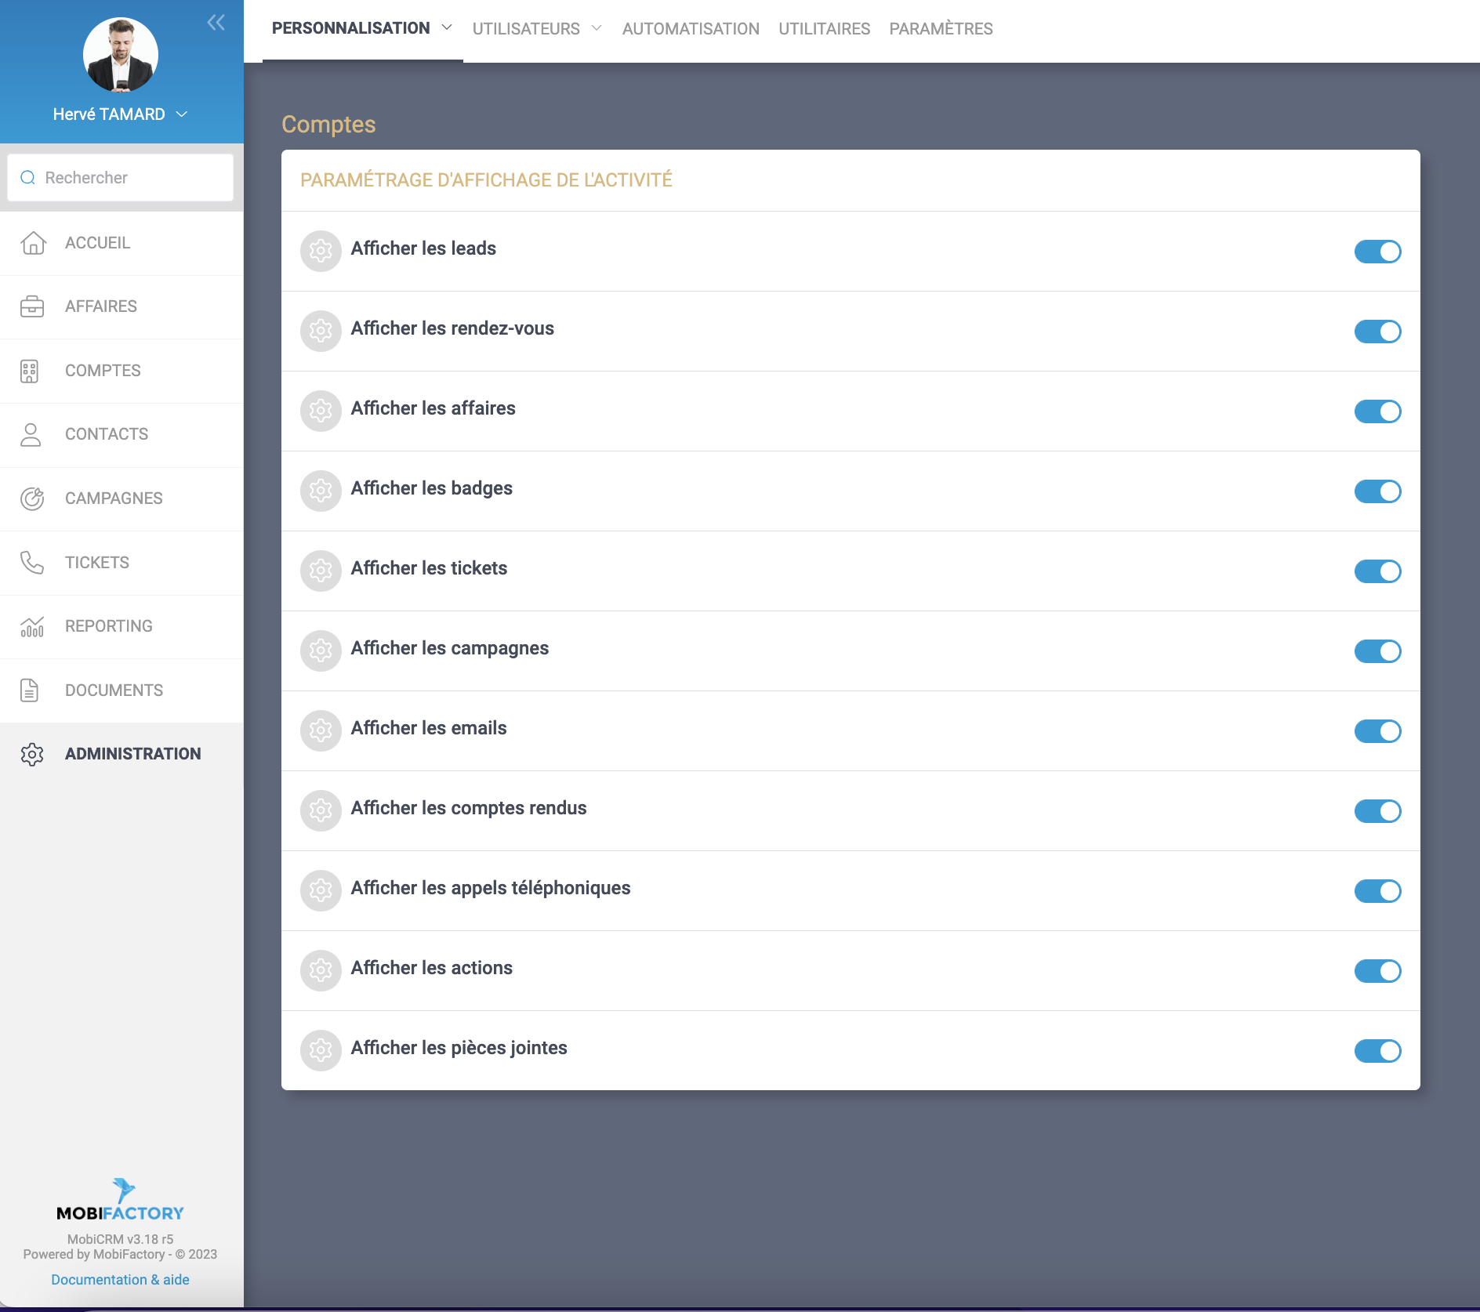Open Campagnes via the target icon
Image resolution: width=1480 pixels, height=1312 pixels.
[32, 498]
